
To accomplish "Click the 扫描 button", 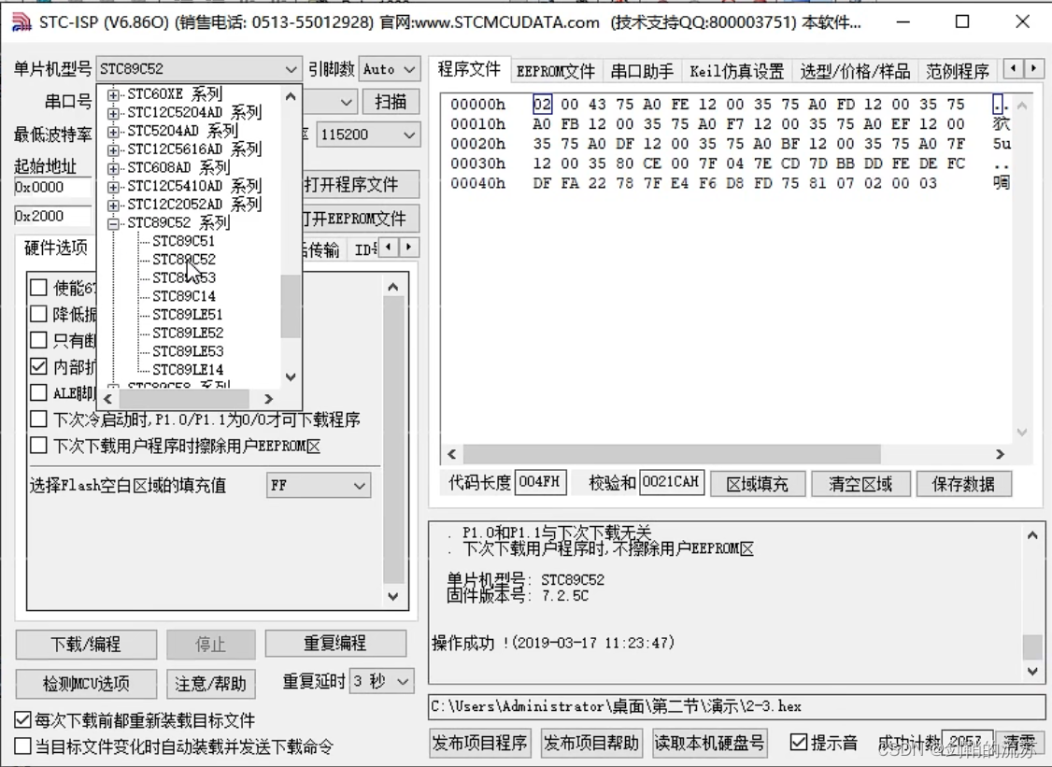I will 391,102.
